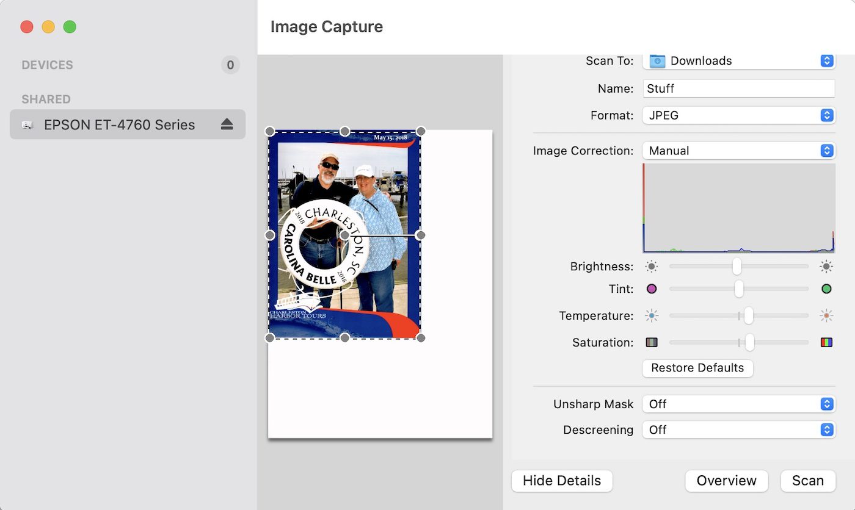Click the Saturation slider handle
Viewport: 855px width, 510px height.
tap(749, 342)
